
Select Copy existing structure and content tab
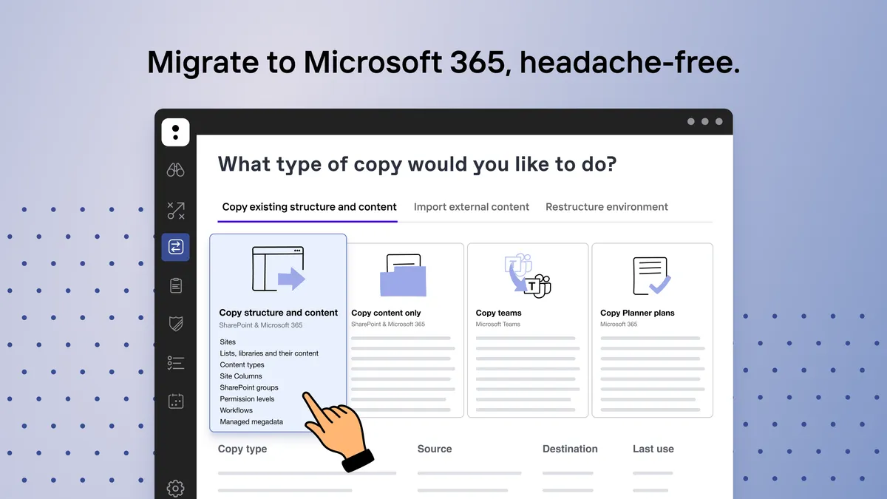(310, 207)
